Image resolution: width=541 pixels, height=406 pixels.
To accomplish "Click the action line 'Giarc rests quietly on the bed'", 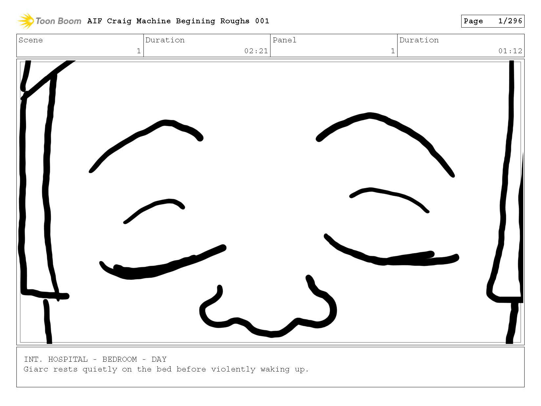I will [97, 369].
